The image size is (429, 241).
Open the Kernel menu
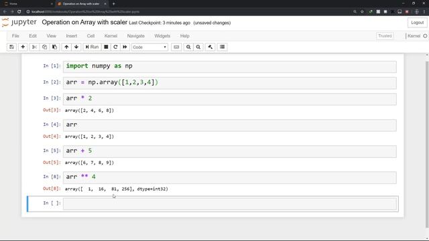[x=111, y=35]
